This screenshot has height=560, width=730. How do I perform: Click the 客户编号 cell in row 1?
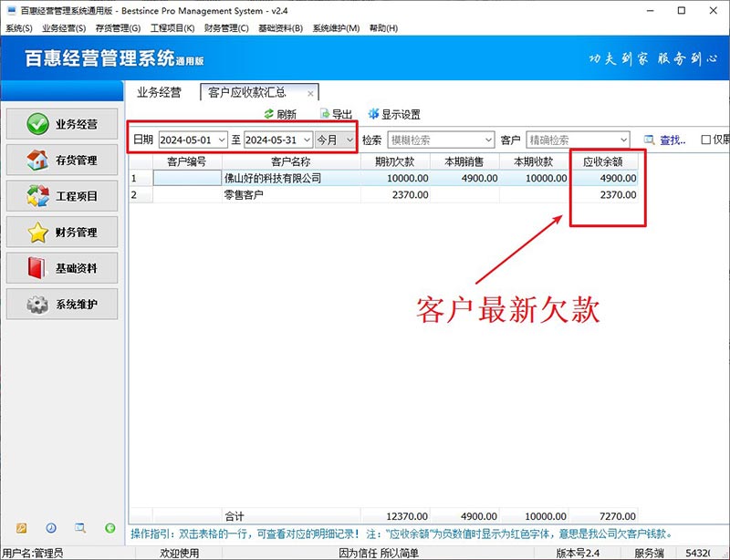[x=187, y=178]
